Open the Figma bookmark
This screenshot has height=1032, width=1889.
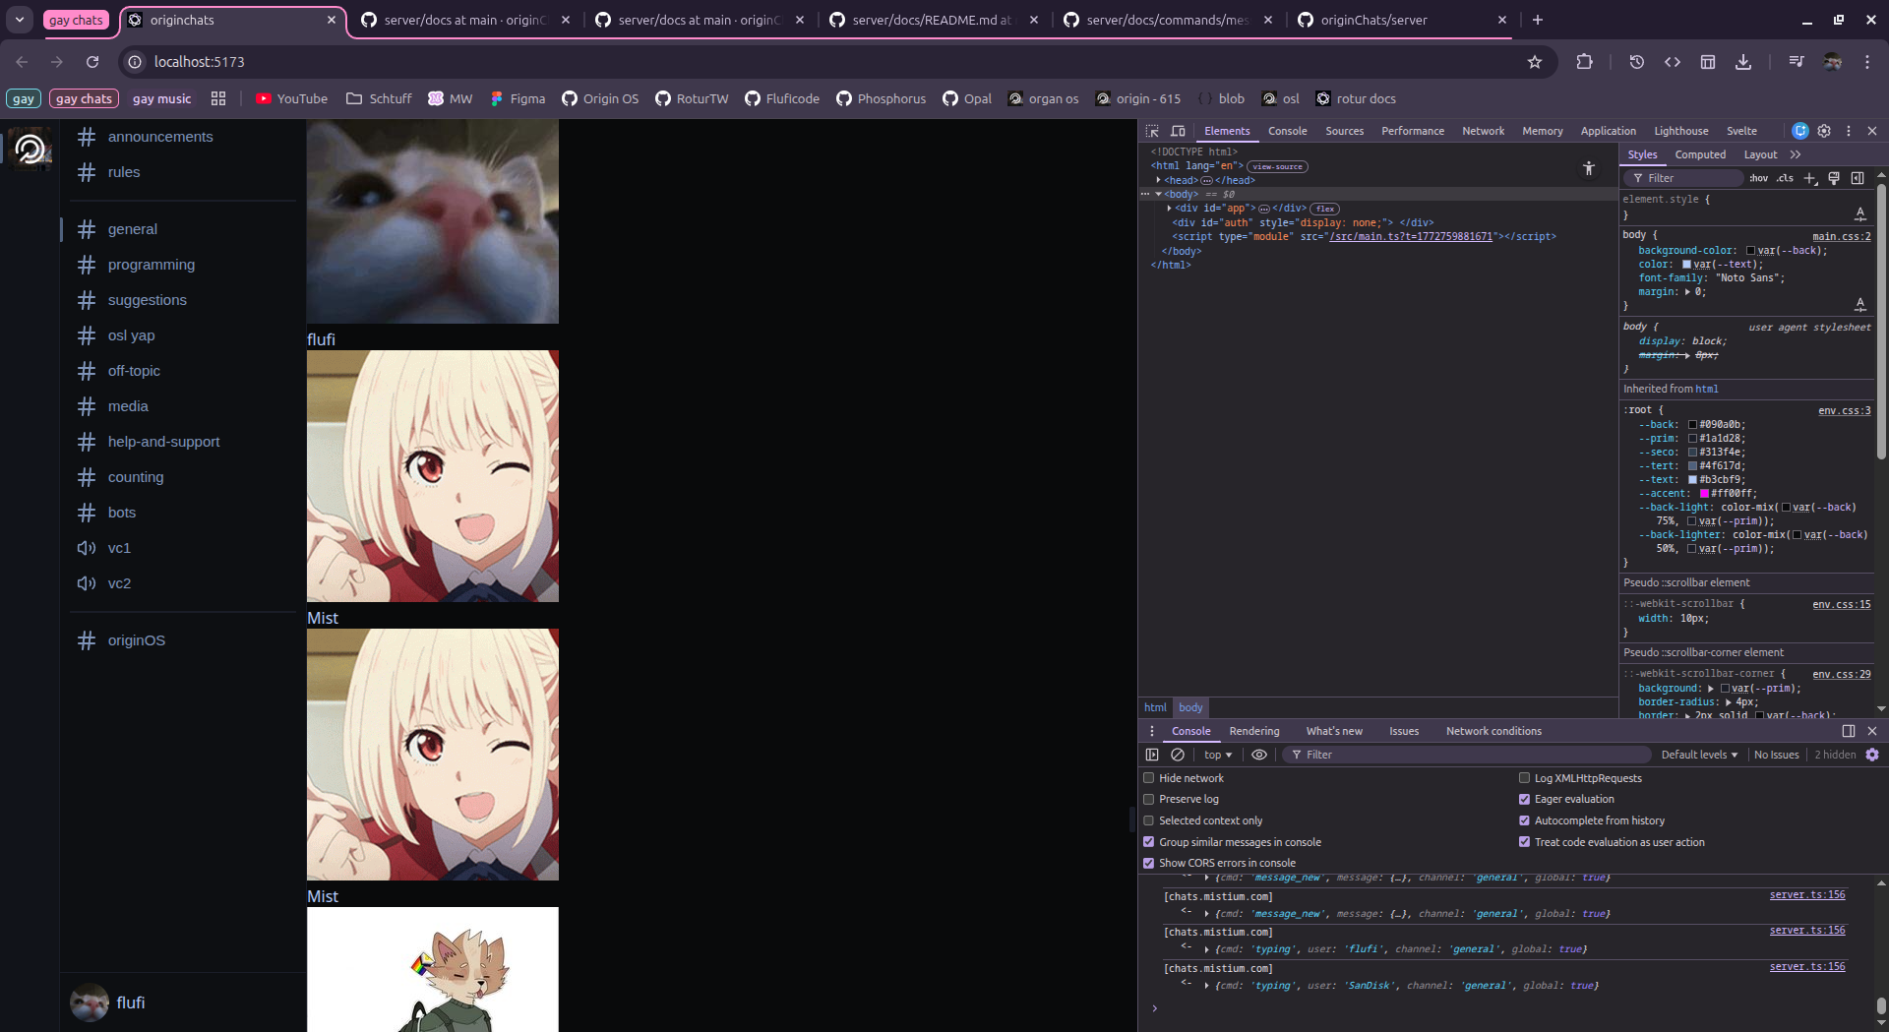[x=518, y=98]
